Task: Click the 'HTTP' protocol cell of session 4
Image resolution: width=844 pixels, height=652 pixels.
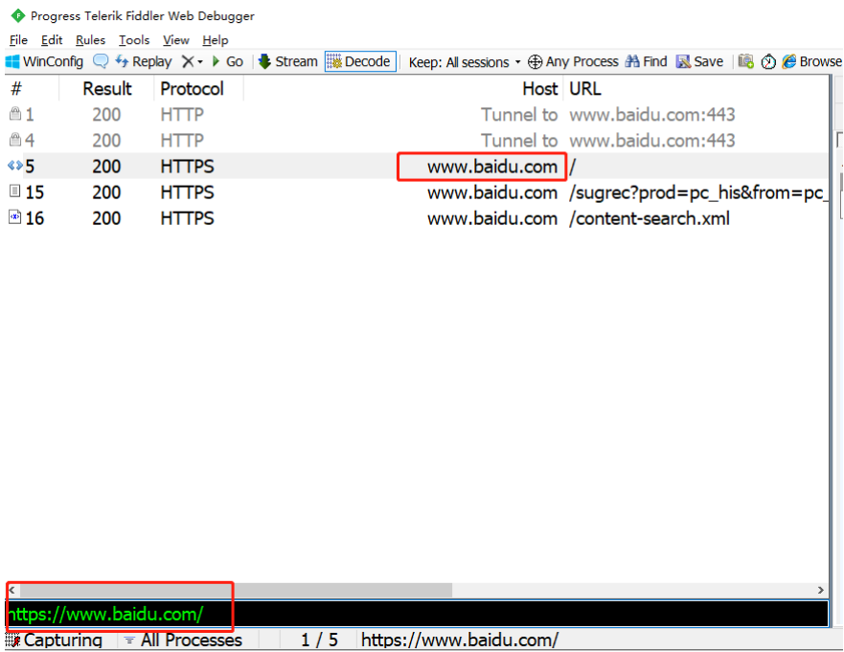Action: pos(182,141)
